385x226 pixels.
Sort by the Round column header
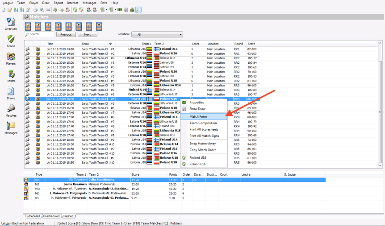click(x=240, y=44)
